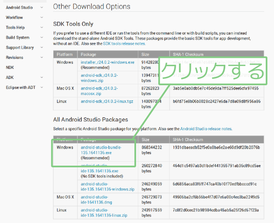The image size is (274, 223).
Task: Expand the Support Library sidebar chevron
Action: (42, 47)
